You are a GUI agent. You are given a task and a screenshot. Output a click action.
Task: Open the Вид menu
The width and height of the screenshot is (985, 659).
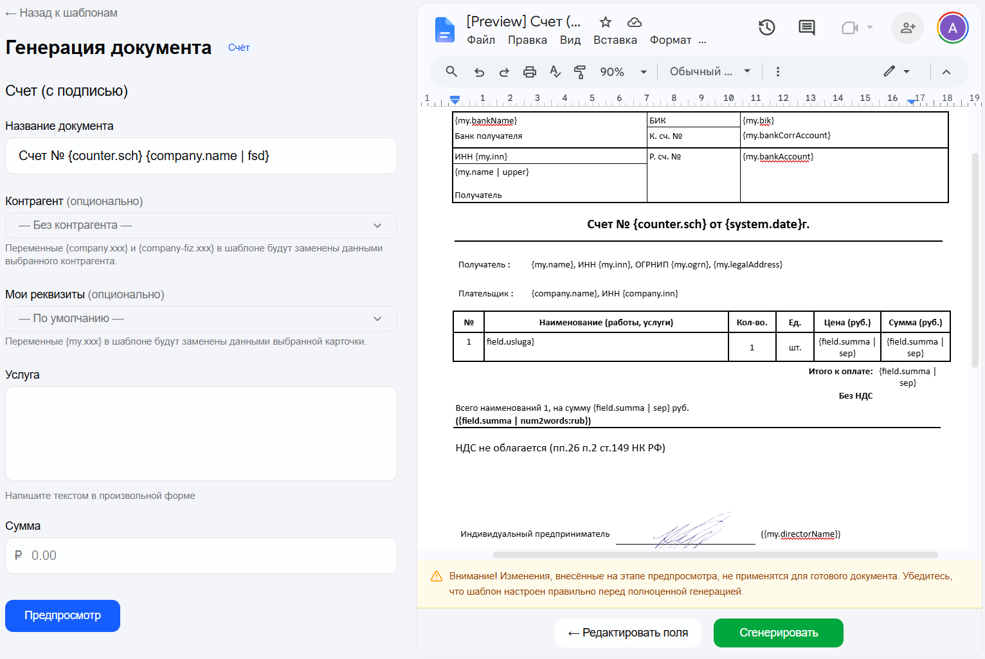(570, 40)
